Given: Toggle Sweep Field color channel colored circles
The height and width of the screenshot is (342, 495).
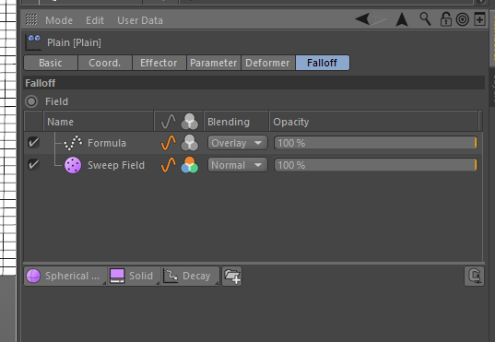Looking at the screenshot, I should 190,165.
